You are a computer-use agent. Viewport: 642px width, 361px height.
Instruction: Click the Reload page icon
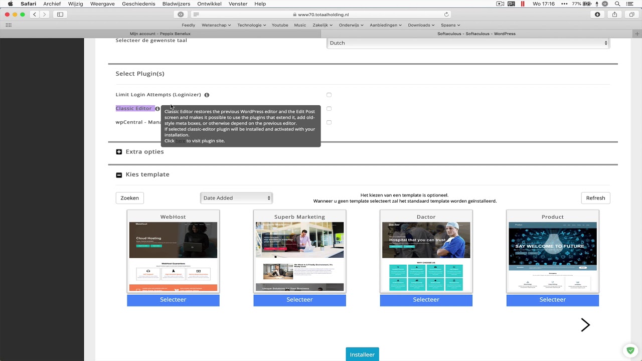point(446,15)
